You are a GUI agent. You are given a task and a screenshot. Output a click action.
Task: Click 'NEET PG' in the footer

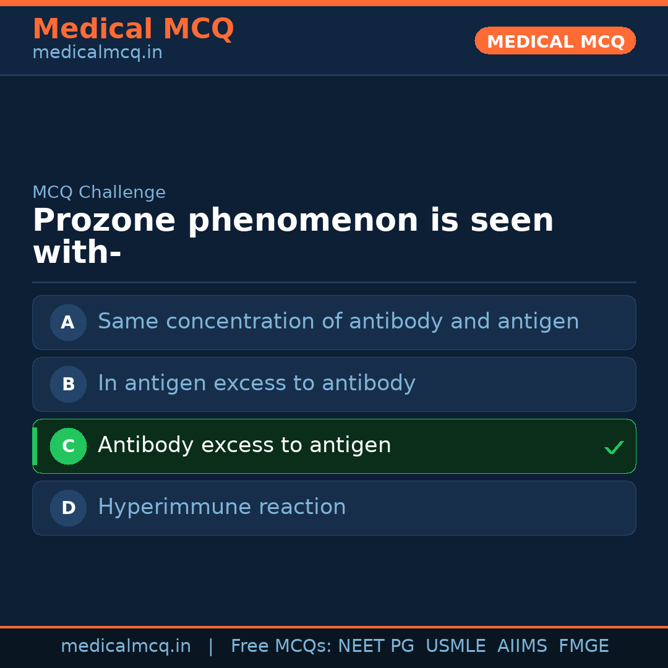point(376,646)
